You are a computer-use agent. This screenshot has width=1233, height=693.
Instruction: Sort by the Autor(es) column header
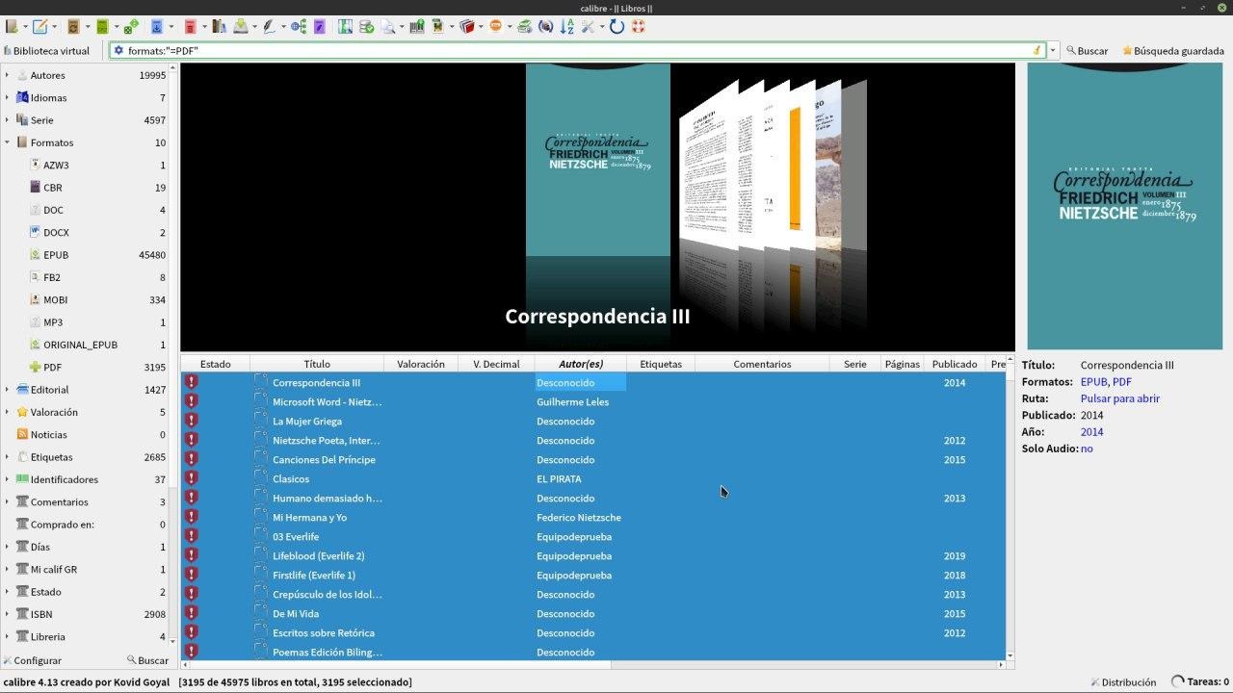[581, 364]
